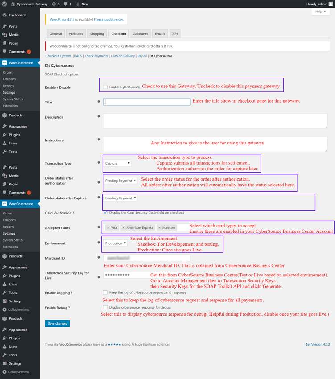Open the Accounts tab
335x379 pixels.
[x=141, y=34]
